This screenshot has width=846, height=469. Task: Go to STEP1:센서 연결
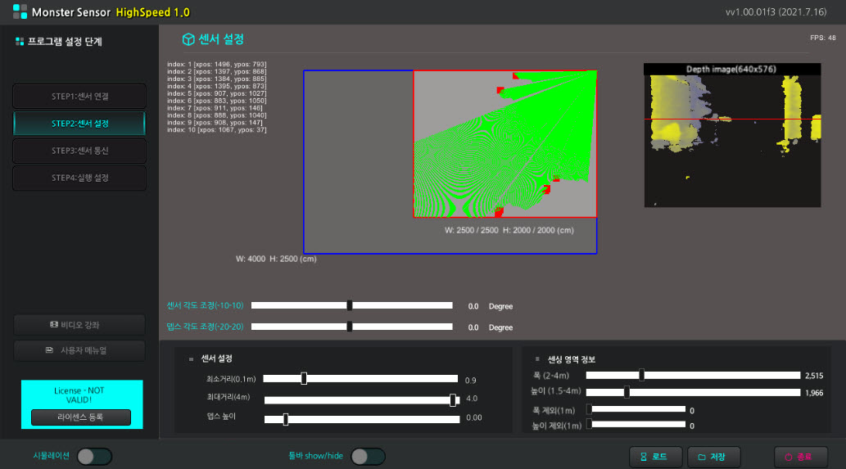(80, 97)
